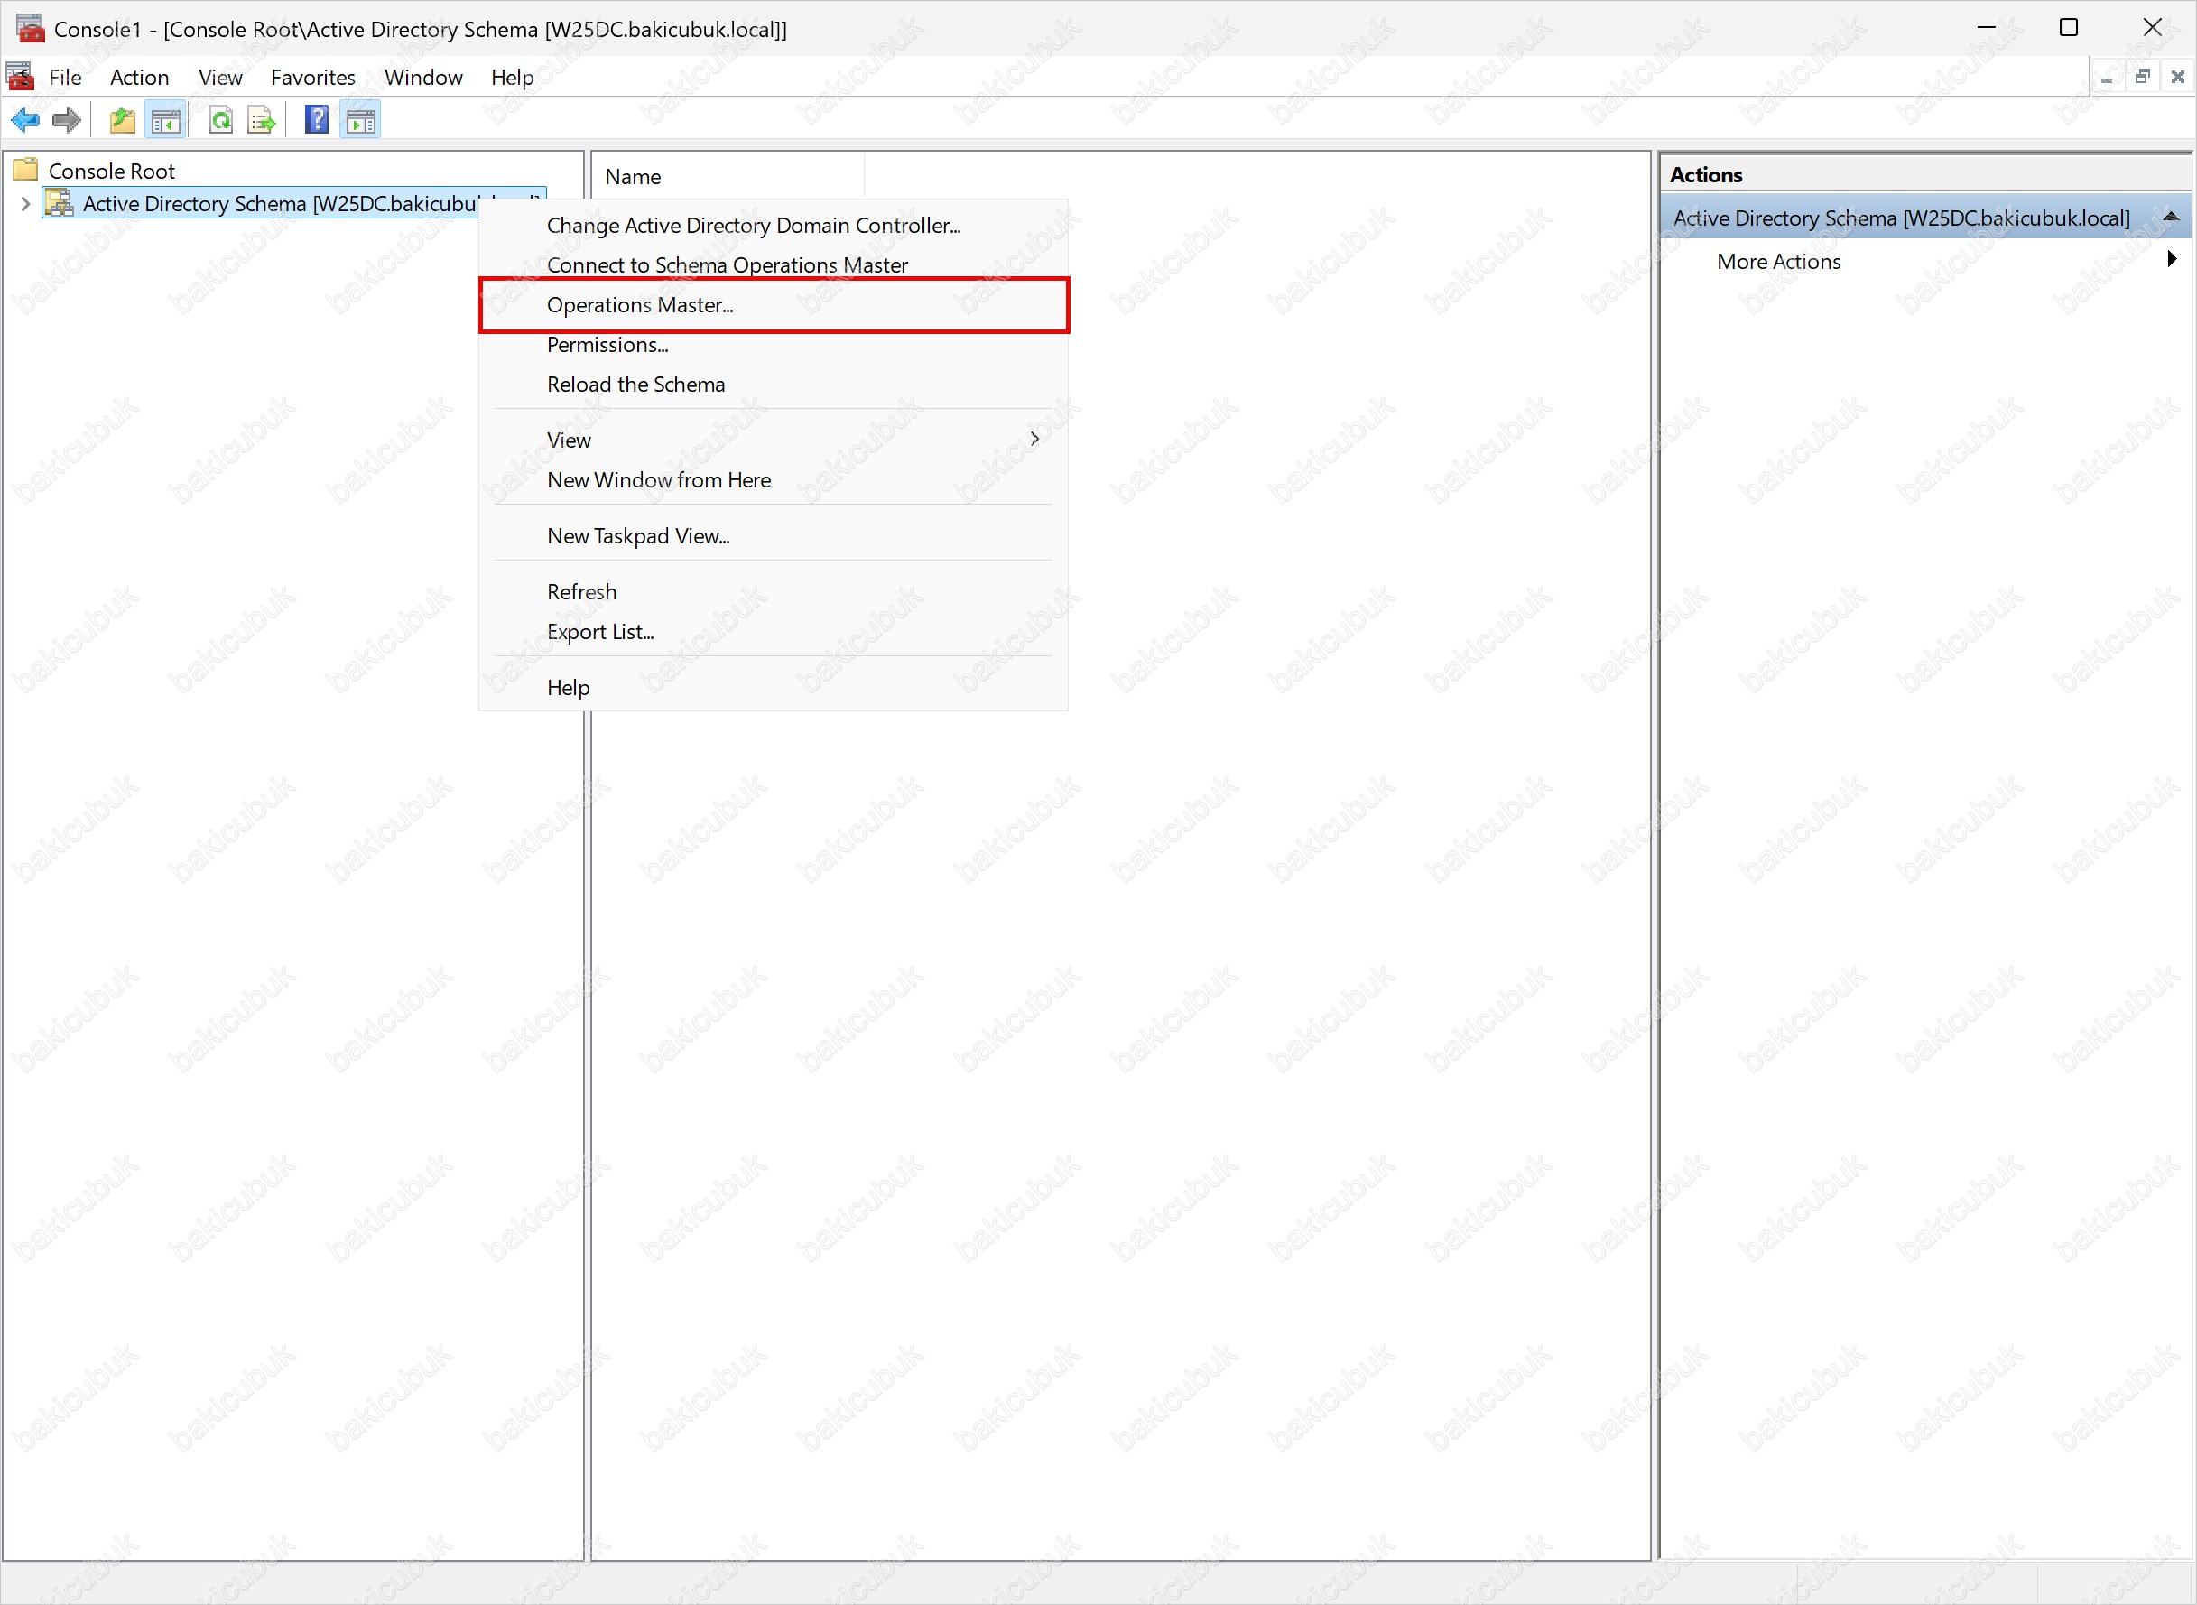Open the View menu in menu bar
The width and height of the screenshot is (2197, 1605).
(x=220, y=78)
